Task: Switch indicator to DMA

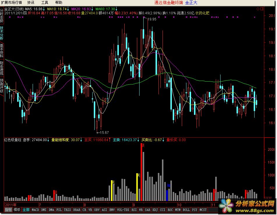Action: pyautogui.click(x=51, y=210)
